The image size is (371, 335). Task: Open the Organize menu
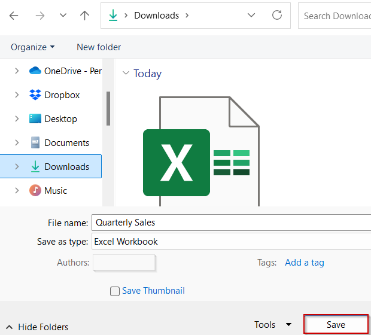pyautogui.click(x=33, y=47)
